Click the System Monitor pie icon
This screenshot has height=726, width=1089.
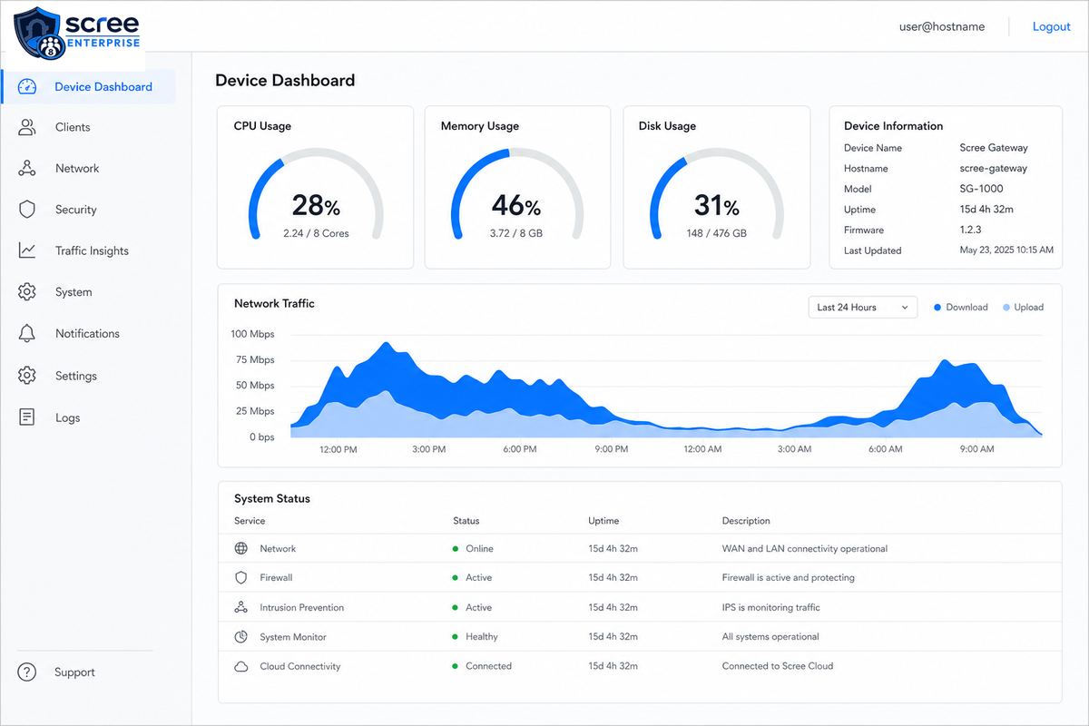[x=241, y=637]
